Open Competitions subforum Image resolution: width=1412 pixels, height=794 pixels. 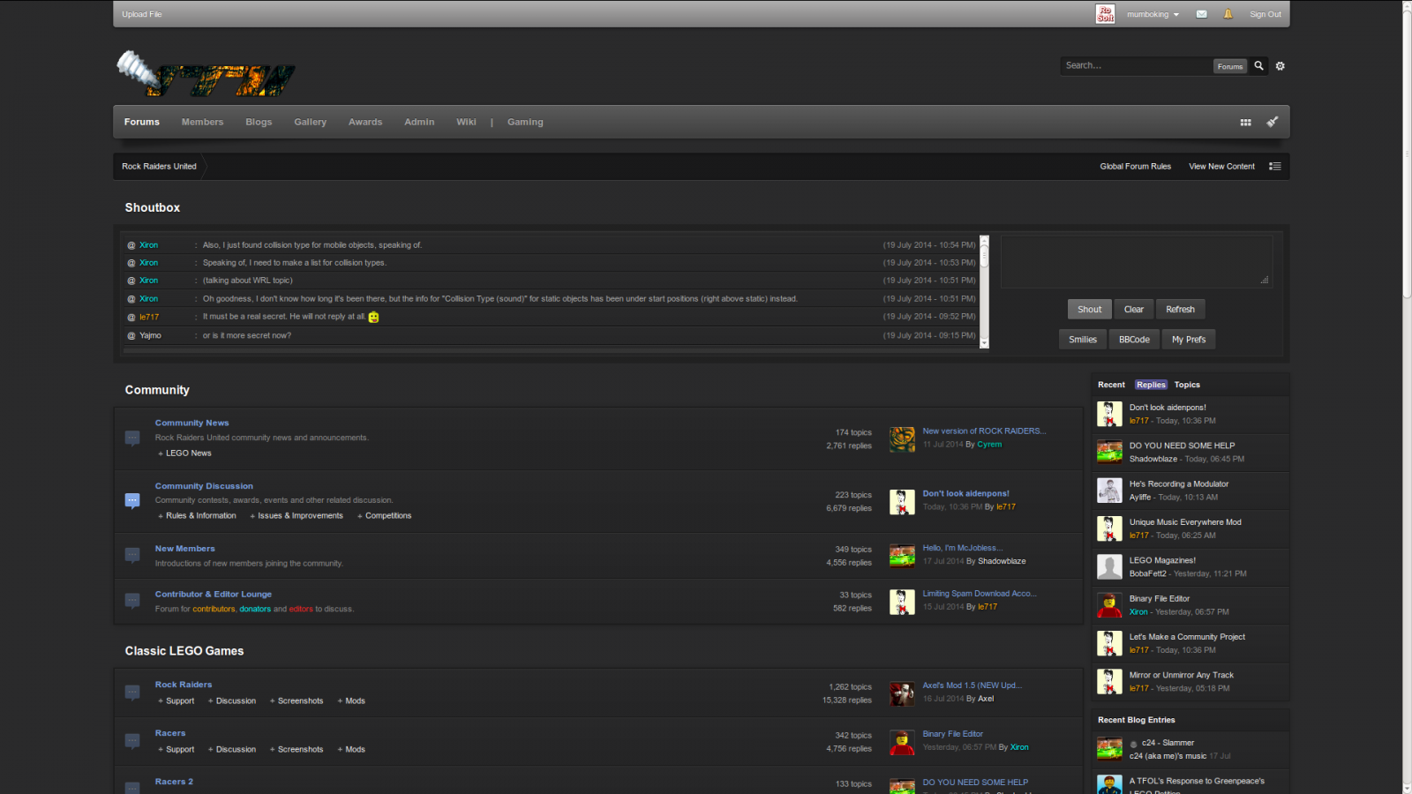pos(388,516)
